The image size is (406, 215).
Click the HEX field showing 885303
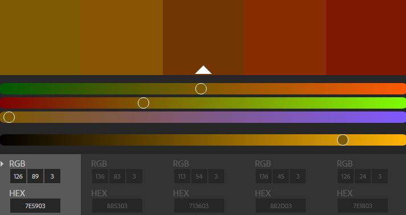coord(117,206)
